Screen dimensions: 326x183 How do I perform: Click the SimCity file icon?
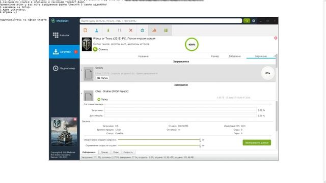[89, 74]
